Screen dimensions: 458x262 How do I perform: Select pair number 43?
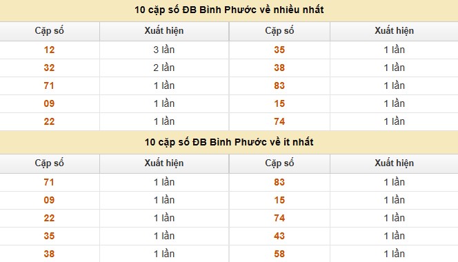click(x=279, y=236)
